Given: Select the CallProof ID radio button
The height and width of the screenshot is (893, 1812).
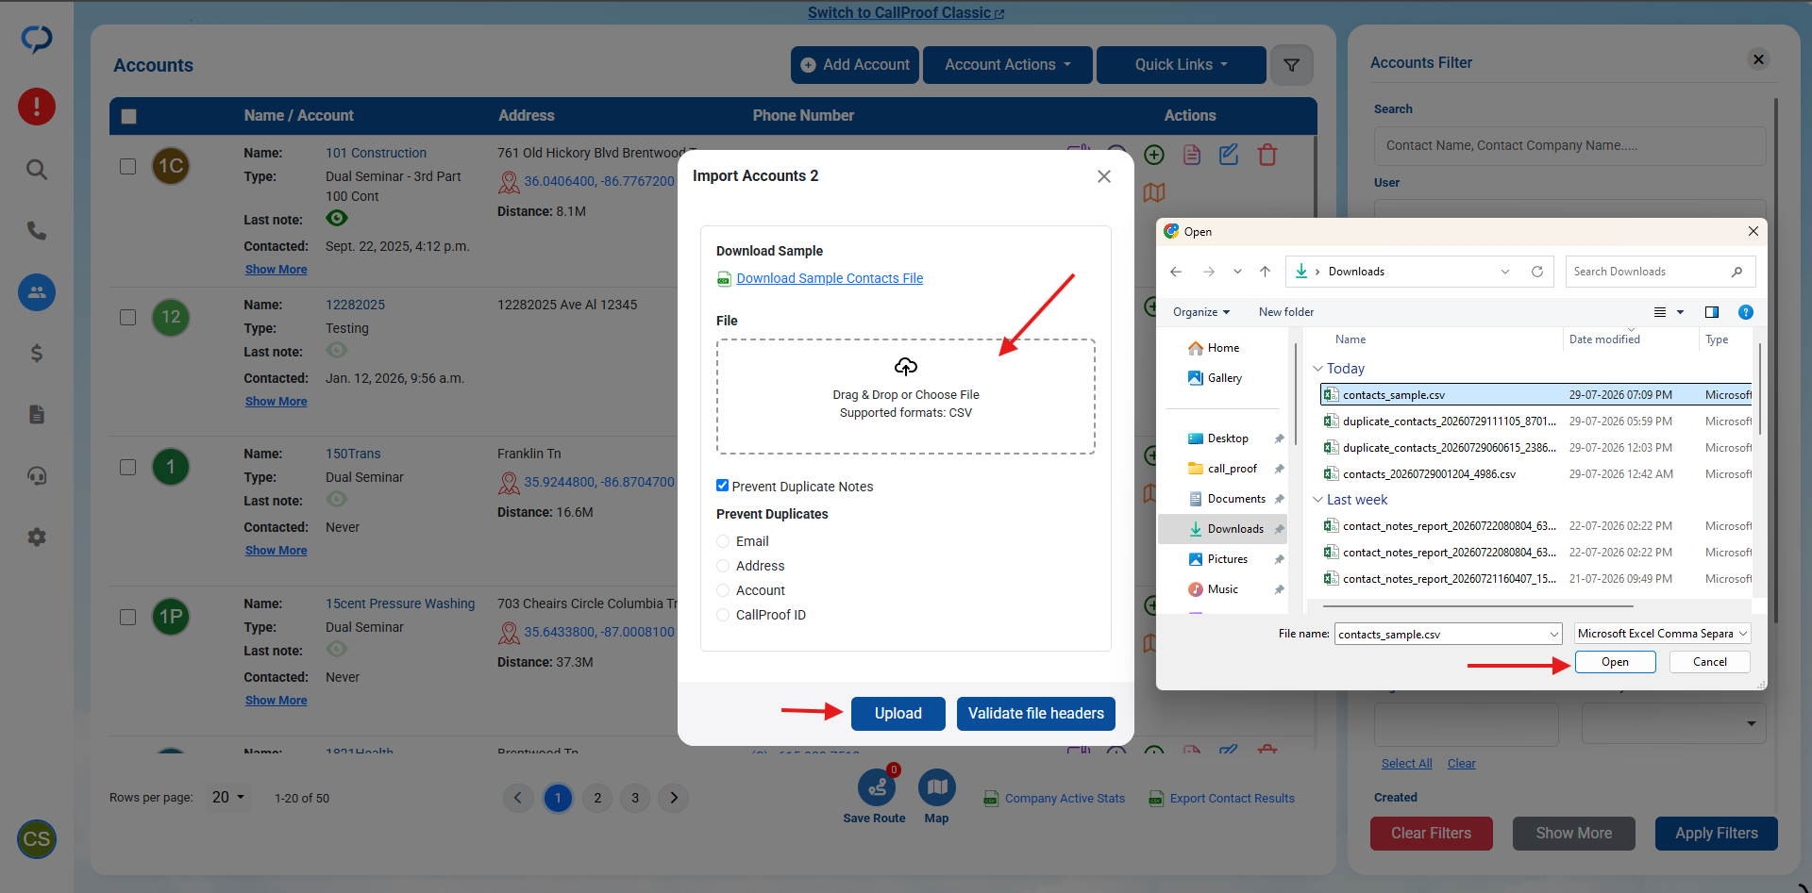Looking at the screenshot, I should 723,615.
